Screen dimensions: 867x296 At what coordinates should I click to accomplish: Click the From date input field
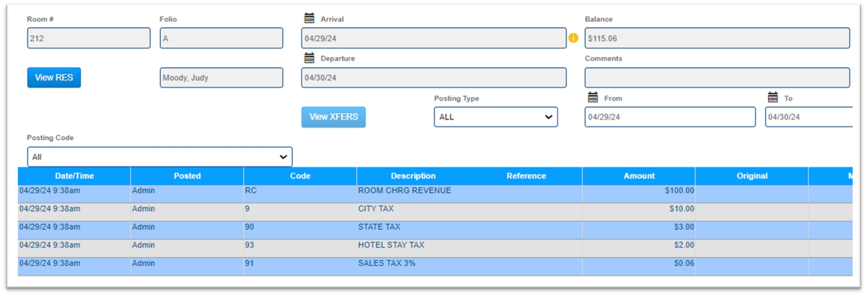coord(670,117)
